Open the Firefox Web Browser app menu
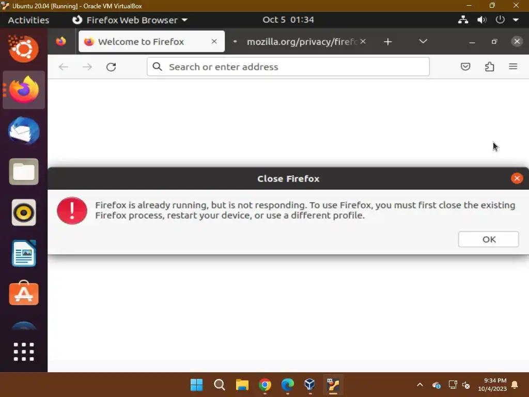529x397 pixels. pos(130,20)
